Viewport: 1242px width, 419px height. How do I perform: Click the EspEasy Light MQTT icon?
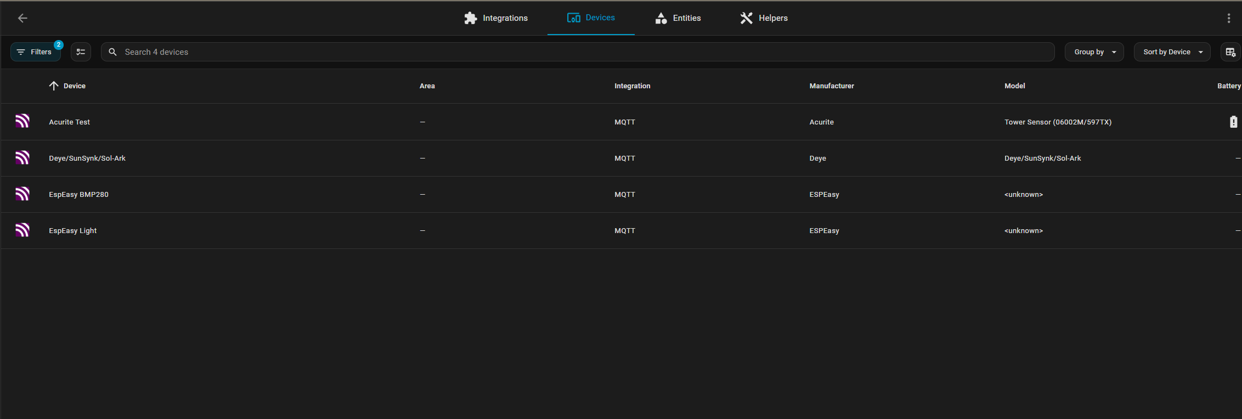coord(22,230)
